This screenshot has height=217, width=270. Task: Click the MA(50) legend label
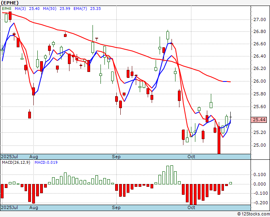50,9
